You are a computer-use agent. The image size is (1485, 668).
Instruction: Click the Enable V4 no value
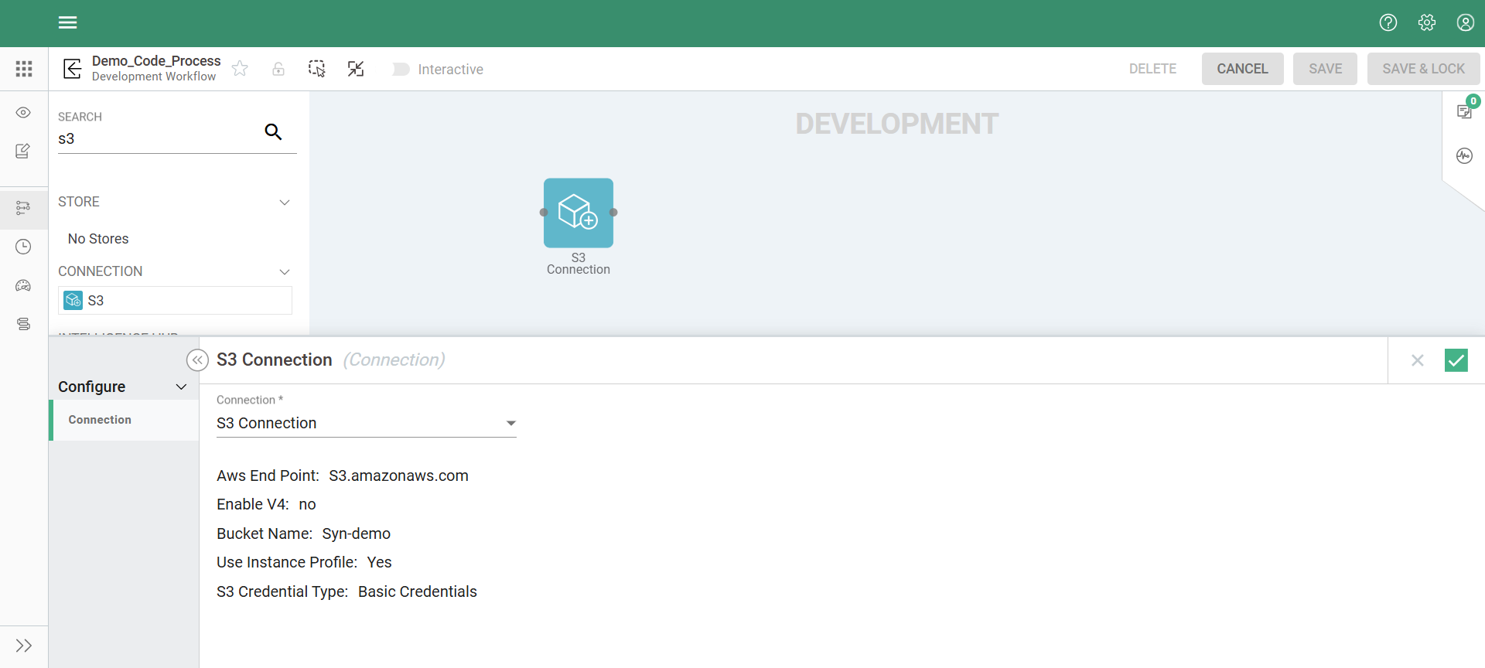tap(307, 504)
